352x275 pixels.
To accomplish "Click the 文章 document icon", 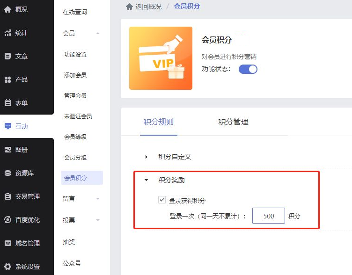I will 7,56.
